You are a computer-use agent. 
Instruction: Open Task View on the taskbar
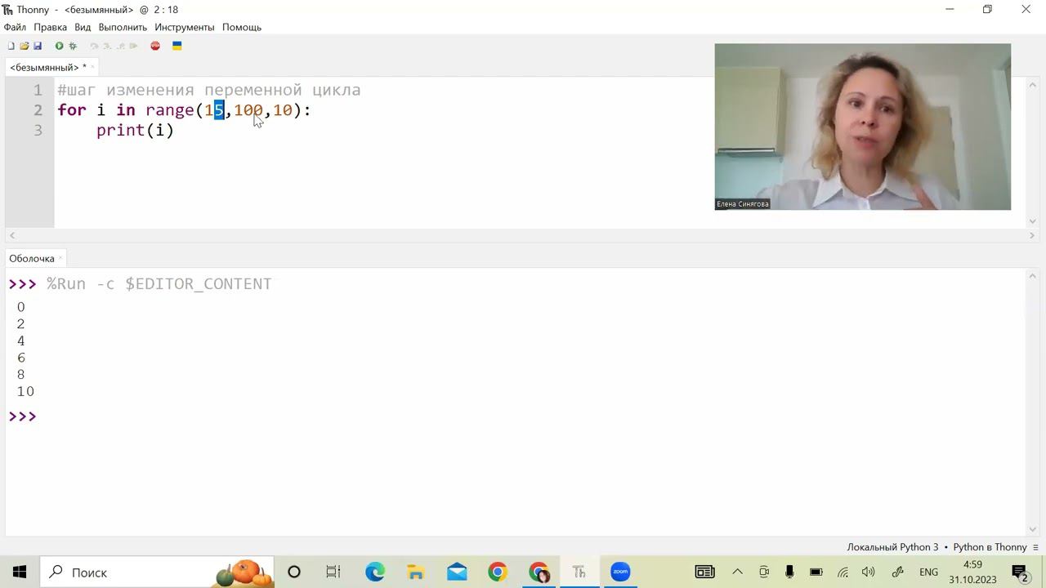(333, 572)
